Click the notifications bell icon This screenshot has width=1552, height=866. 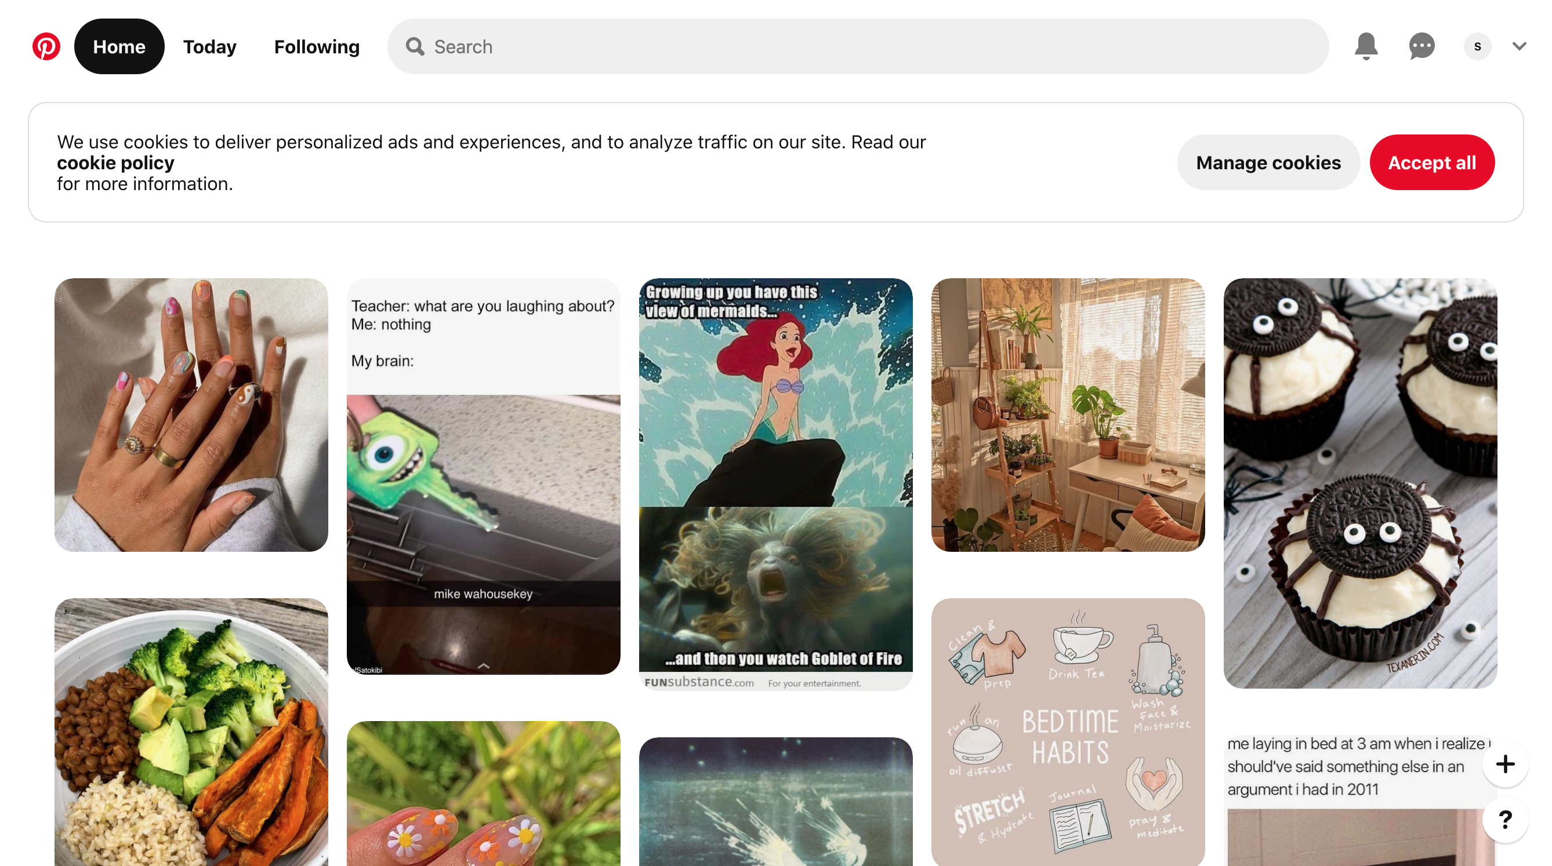click(1365, 46)
